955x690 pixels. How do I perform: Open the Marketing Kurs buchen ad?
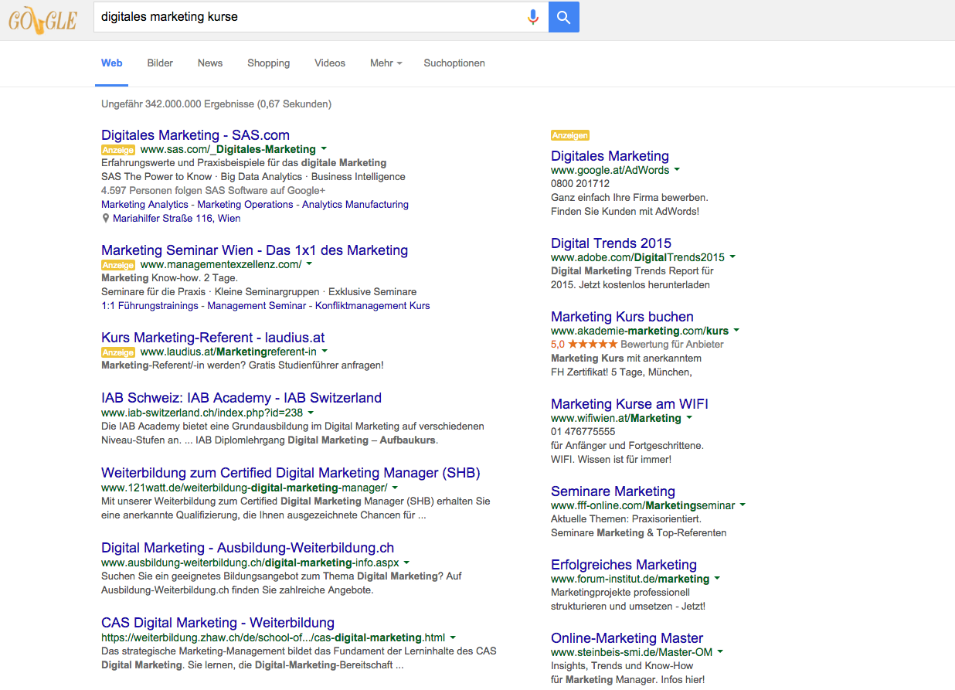coord(622,317)
